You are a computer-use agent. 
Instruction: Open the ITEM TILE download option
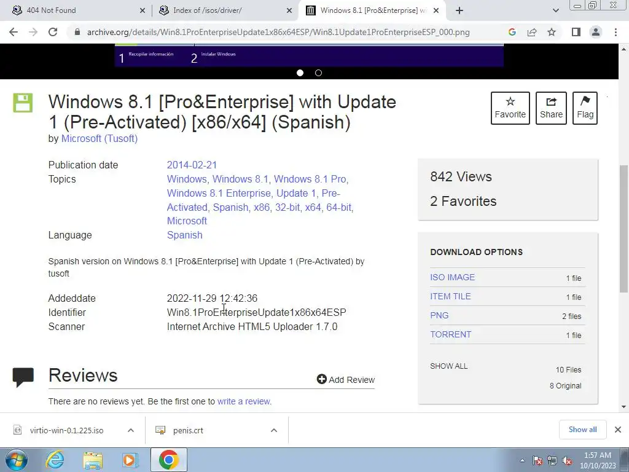tap(450, 296)
